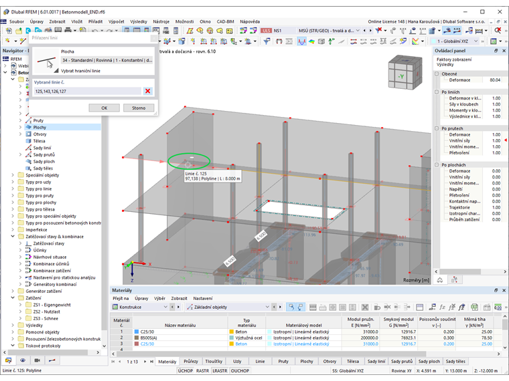Click the colored isosurface results icon

311,41
